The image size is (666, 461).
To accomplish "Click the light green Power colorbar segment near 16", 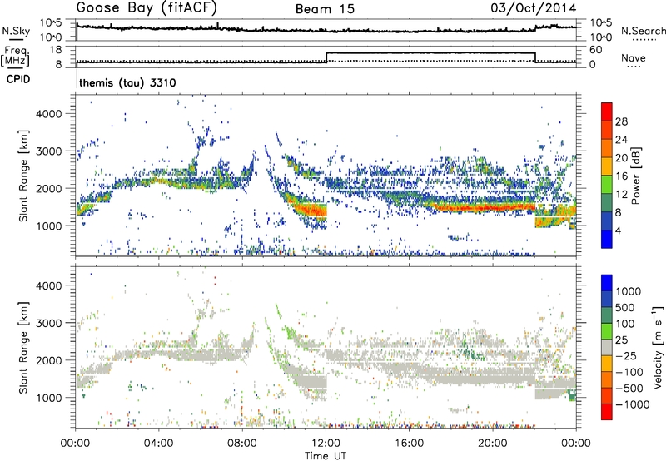I will (607, 184).
